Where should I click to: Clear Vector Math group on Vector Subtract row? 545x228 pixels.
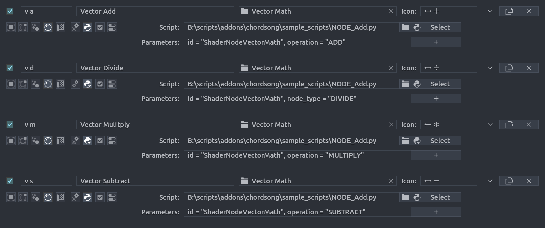click(391, 181)
